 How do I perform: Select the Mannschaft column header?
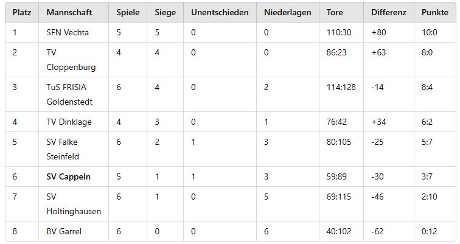pyautogui.click(x=69, y=12)
